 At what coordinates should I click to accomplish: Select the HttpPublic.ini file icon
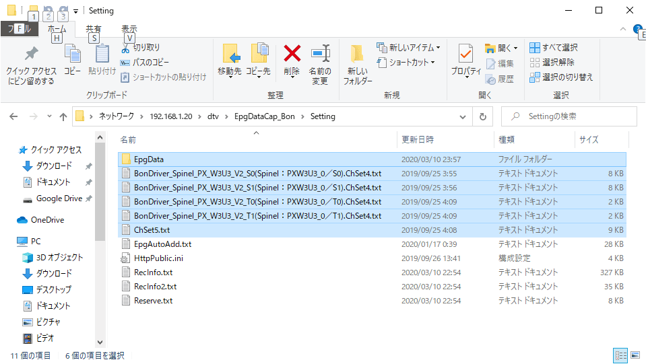pos(125,258)
